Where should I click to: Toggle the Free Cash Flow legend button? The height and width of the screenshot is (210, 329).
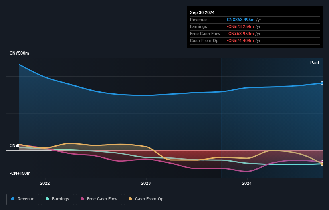click(x=99, y=199)
